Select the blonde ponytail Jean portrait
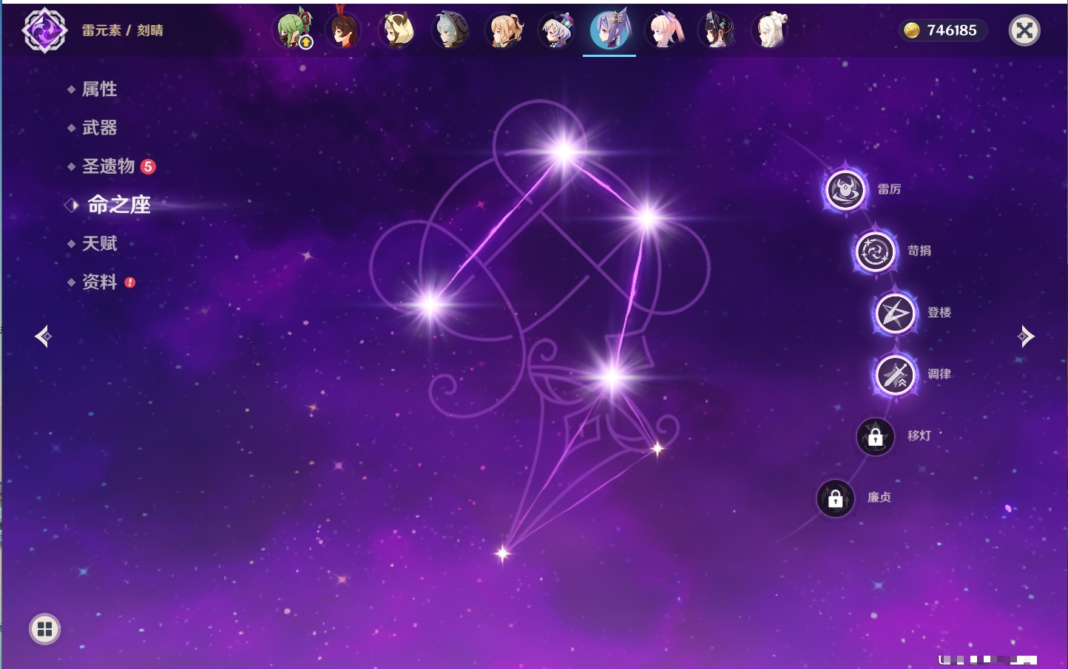The width and height of the screenshot is (1068, 669). click(504, 30)
